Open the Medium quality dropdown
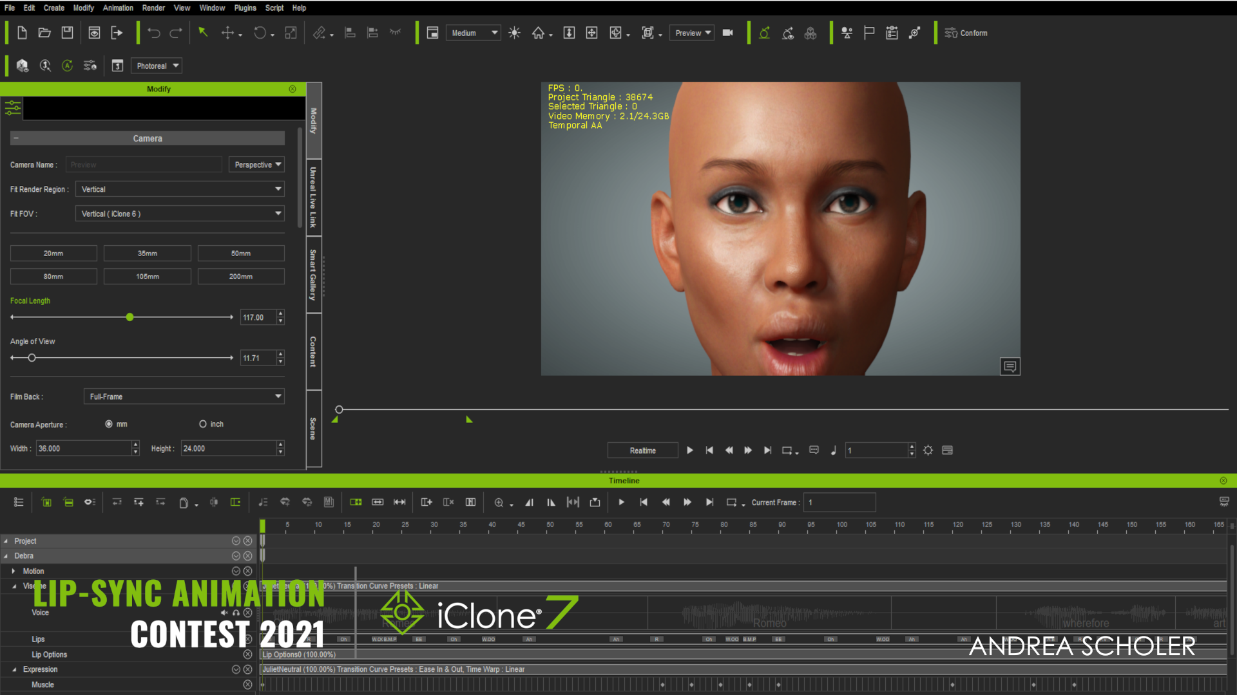Viewport: 1237px width, 695px height. [474, 33]
